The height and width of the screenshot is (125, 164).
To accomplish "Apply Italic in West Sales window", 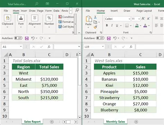I will 112,25.
